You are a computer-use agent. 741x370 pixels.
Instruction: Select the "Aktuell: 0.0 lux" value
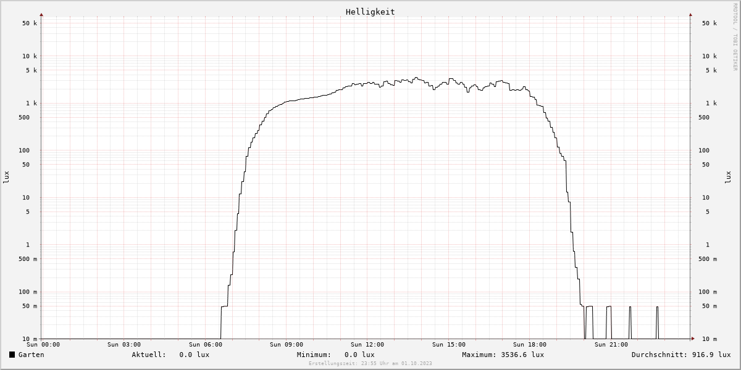pyautogui.click(x=170, y=355)
